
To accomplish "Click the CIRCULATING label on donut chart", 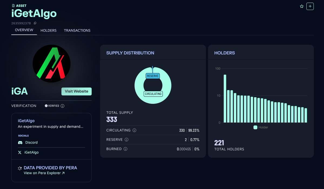I will coord(153,94).
